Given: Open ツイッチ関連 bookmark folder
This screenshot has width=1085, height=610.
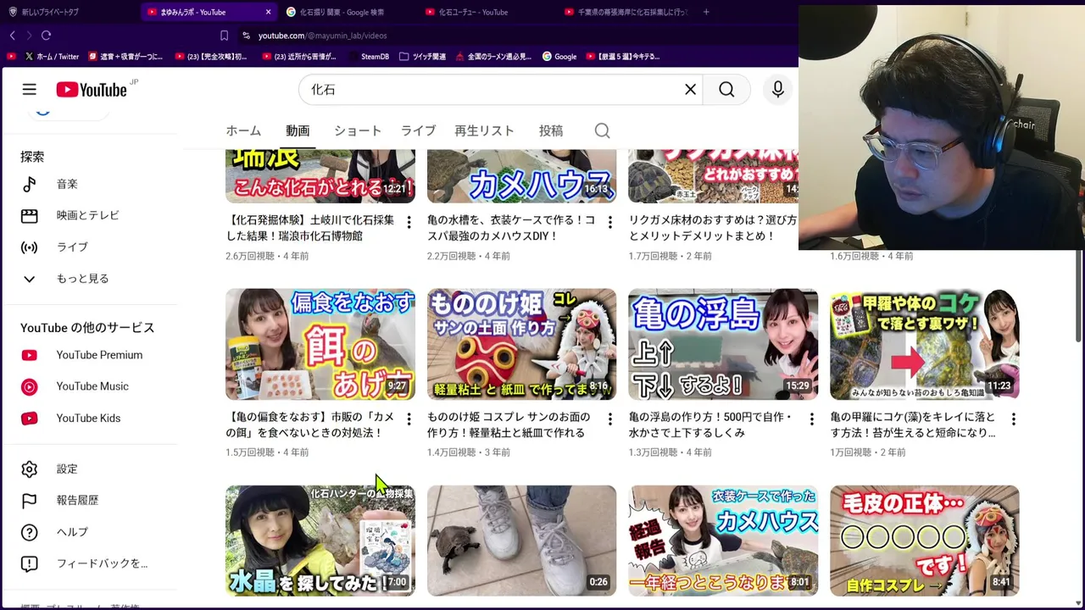Looking at the screenshot, I should 421,57.
